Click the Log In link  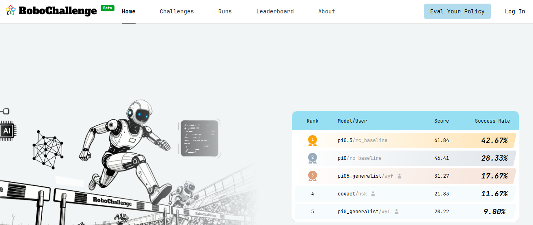[515, 11]
